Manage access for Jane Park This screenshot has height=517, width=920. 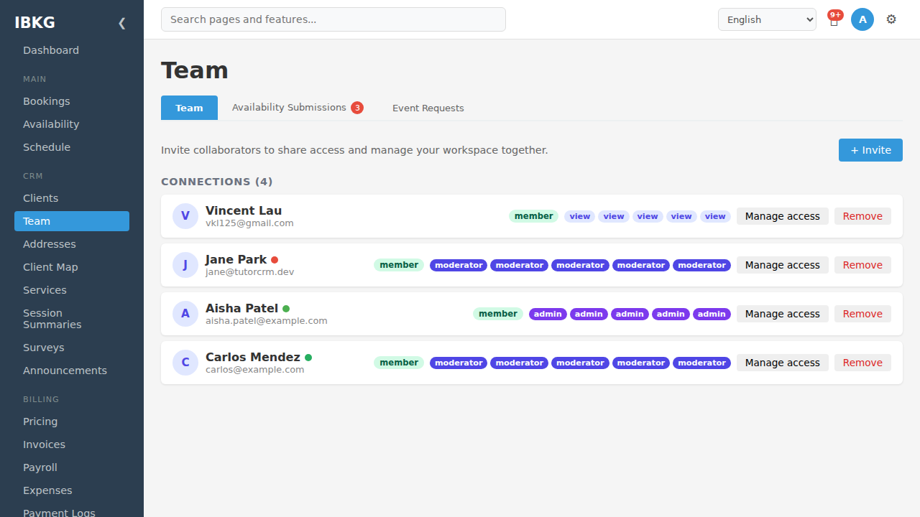(783, 265)
